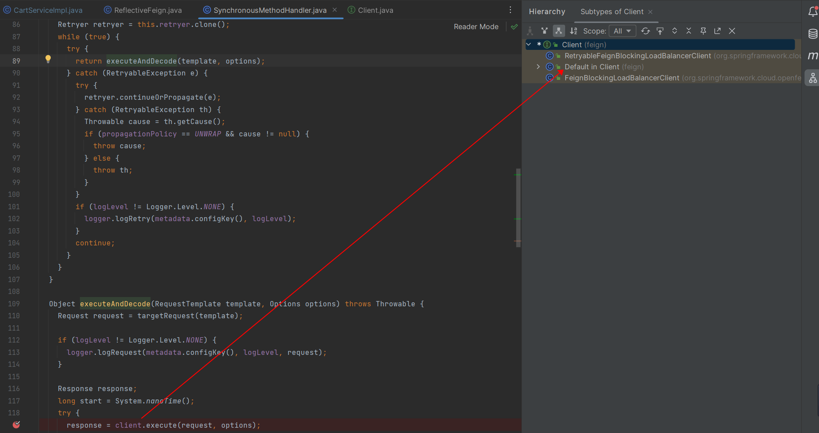Show the supertypes hierarchy view

[x=544, y=31]
